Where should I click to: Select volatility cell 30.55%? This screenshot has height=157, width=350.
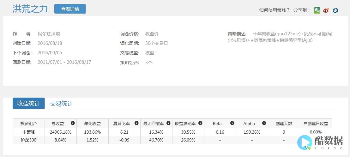click(x=188, y=132)
